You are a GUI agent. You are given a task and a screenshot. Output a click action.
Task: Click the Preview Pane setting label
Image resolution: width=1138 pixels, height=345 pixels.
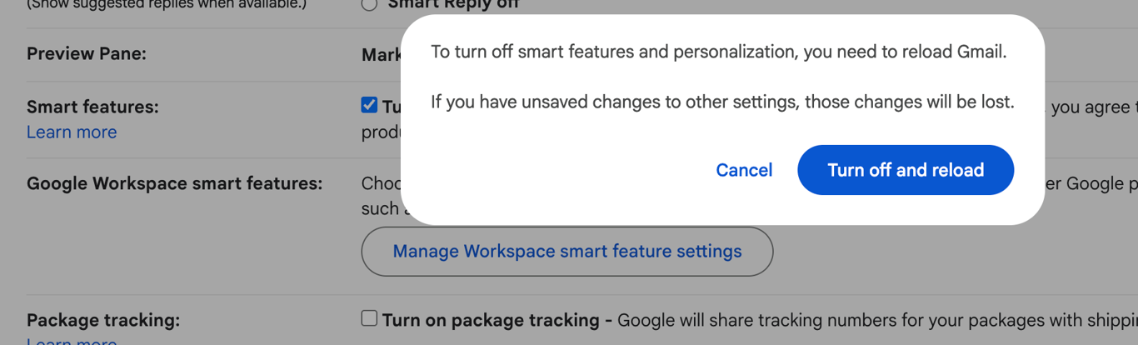tap(87, 54)
